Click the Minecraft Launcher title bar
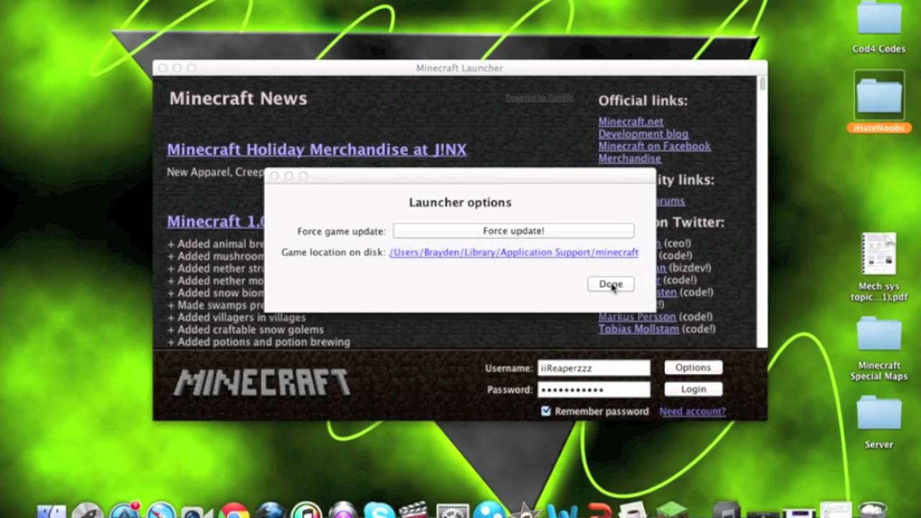This screenshot has height=518, width=921. coord(460,68)
